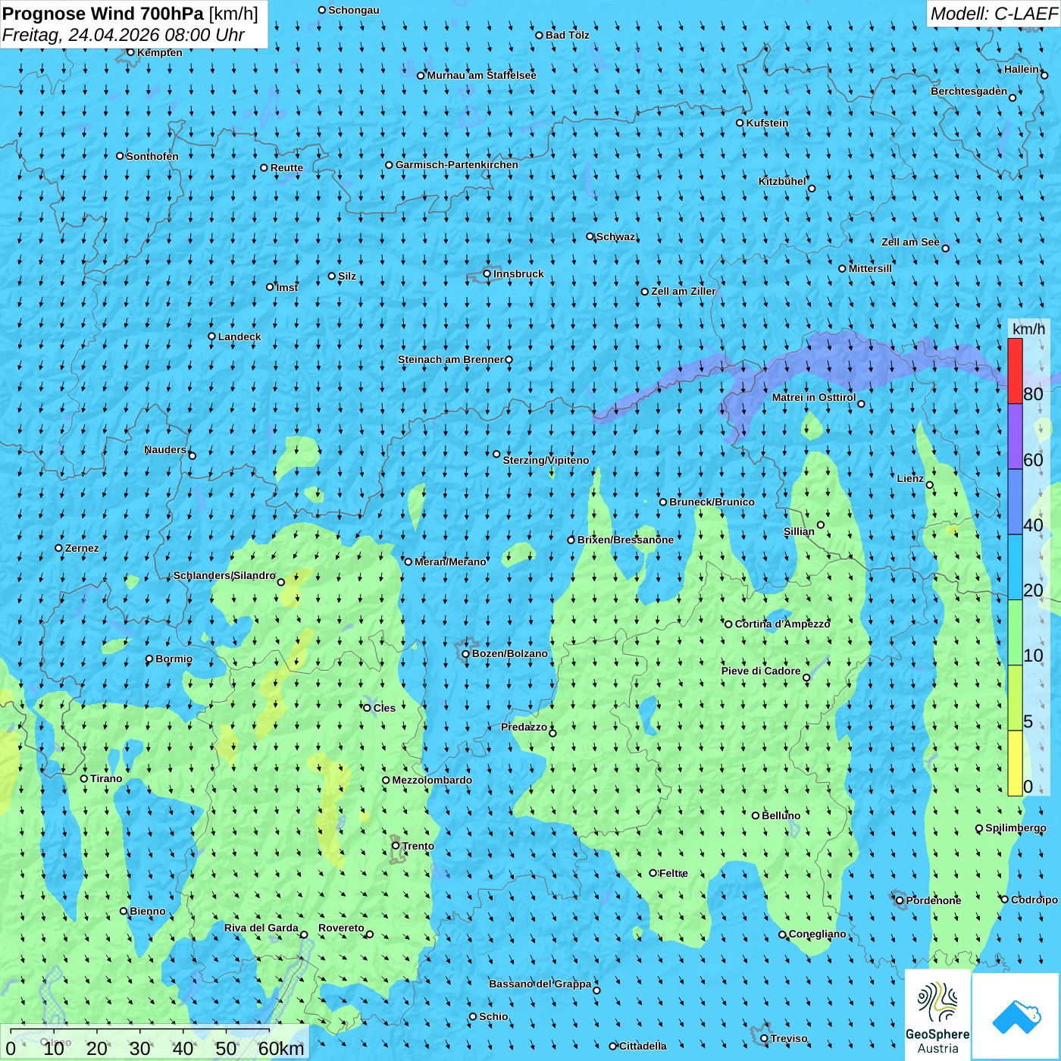Click the Bozen/Bolzano city label

pos(509,653)
